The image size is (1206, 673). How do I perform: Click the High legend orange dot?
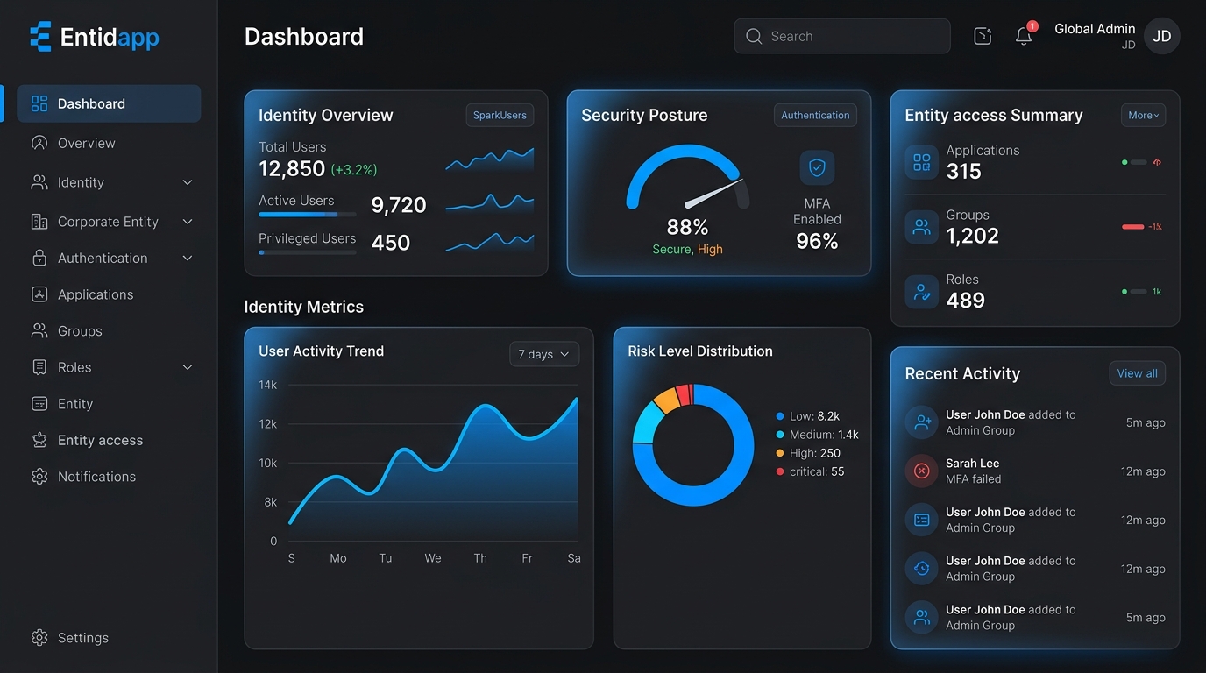point(780,453)
